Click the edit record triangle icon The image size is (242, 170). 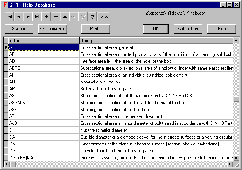pyautogui.click(x=65, y=16)
